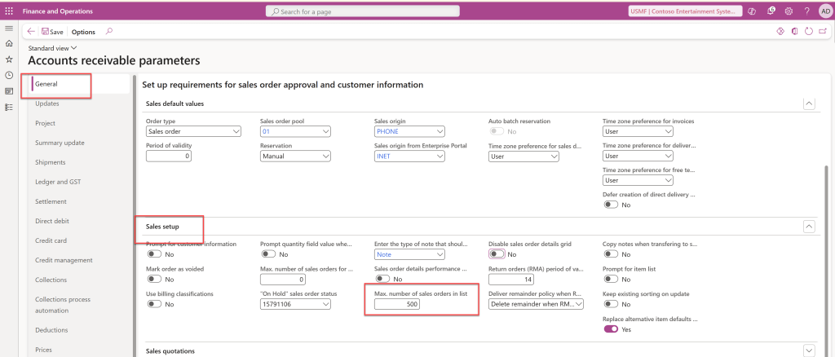Click the notifications bell icon

point(771,11)
